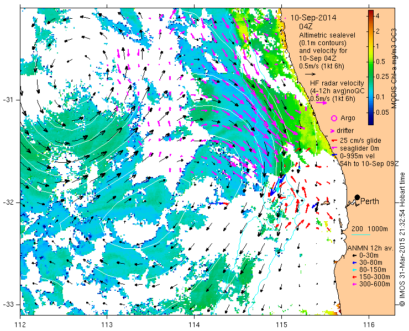Click the magenta drifter legend arrowhead
This screenshot has width=409, height=331.
coord(333,131)
